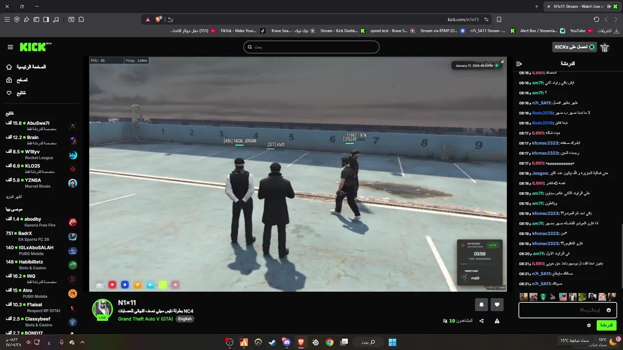Reload the page

point(596,19)
